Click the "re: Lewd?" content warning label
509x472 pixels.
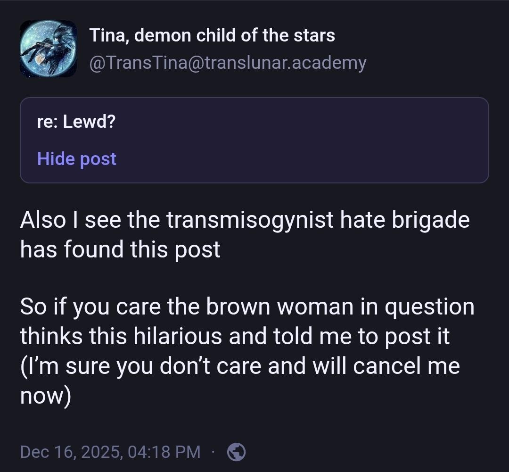coord(76,122)
